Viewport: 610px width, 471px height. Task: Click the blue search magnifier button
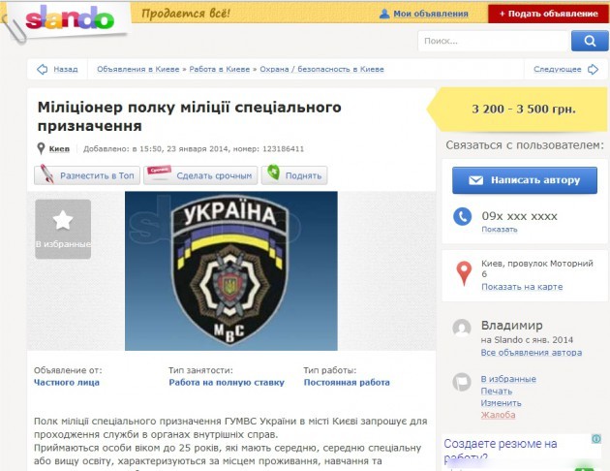coord(590,41)
